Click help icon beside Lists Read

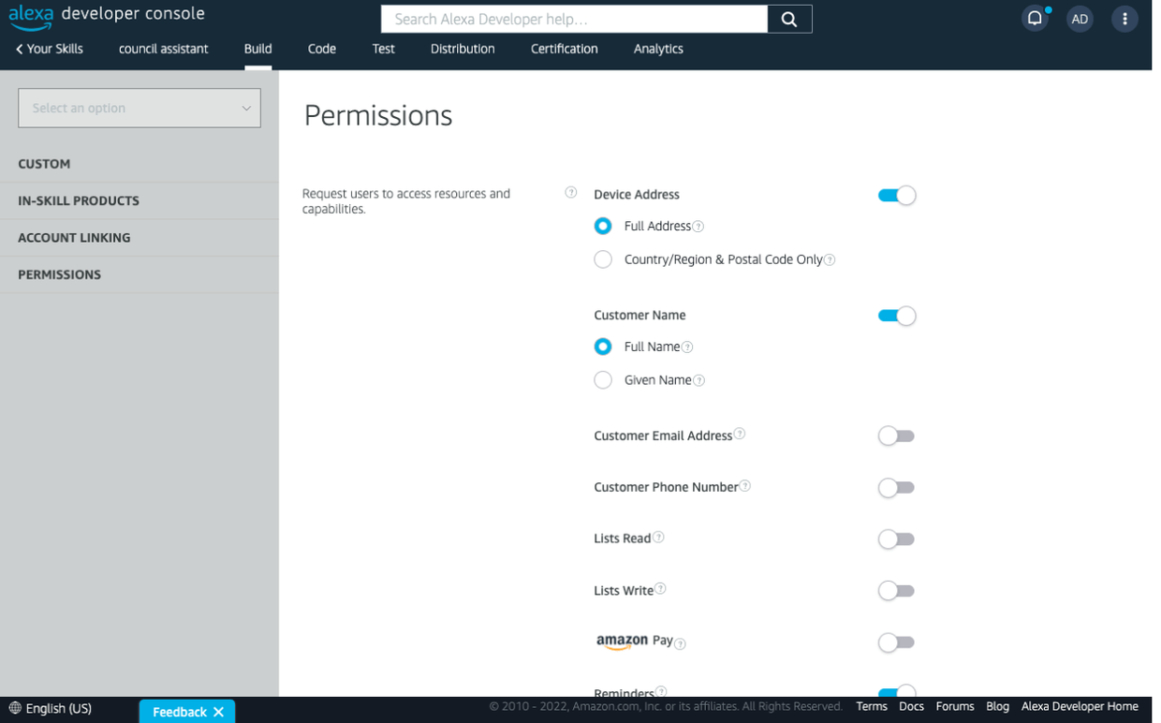[658, 538]
